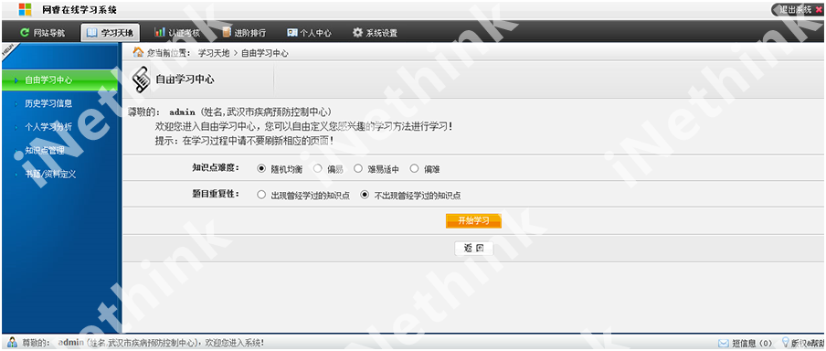Click 题目重复性 label

(x=216, y=194)
